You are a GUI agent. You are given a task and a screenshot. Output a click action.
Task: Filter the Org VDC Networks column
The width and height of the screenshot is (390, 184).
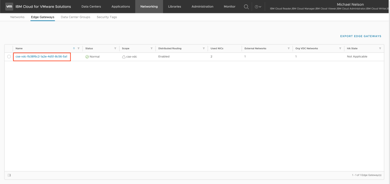pyautogui.click(x=340, y=49)
